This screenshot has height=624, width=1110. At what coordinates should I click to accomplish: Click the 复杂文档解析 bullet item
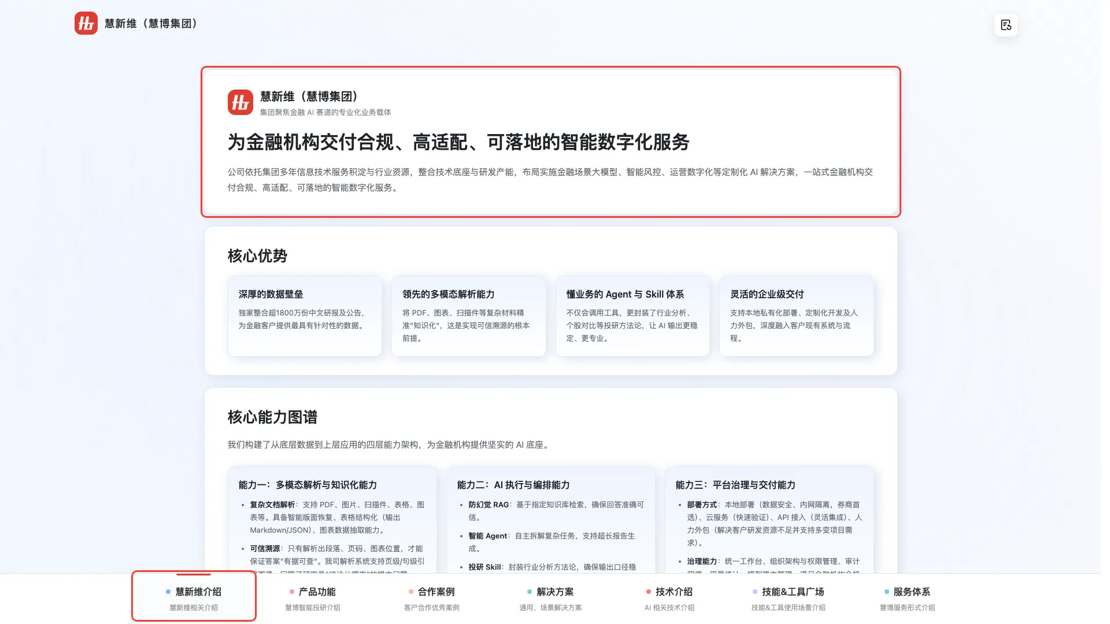[x=338, y=518]
